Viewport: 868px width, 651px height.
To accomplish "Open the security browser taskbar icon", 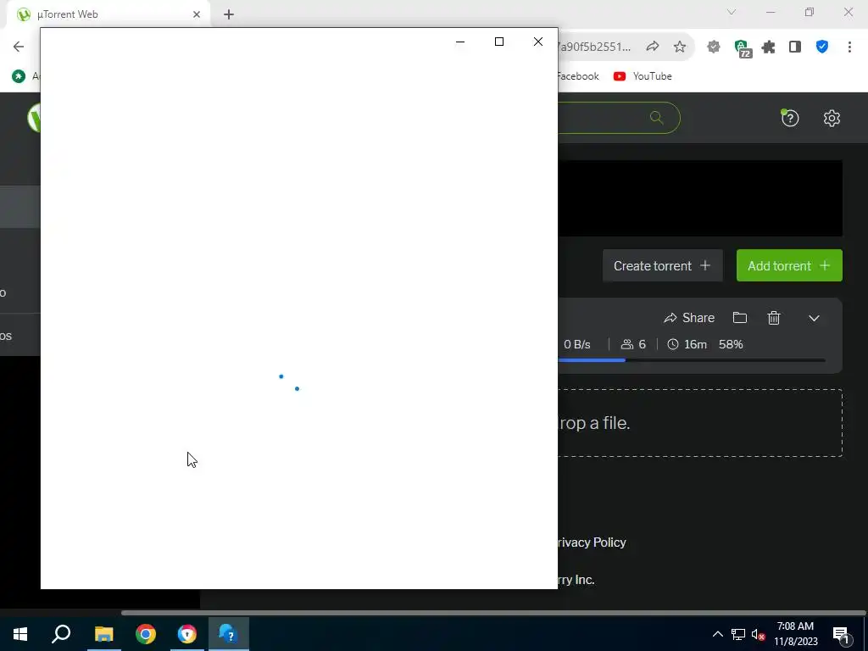I will point(187,634).
